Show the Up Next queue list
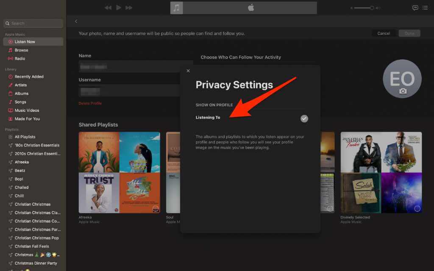The image size is (434, 271). 425,8
